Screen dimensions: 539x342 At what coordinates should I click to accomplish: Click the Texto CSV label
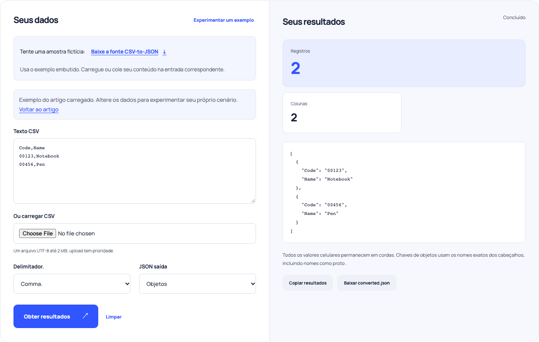pos(26,131)
